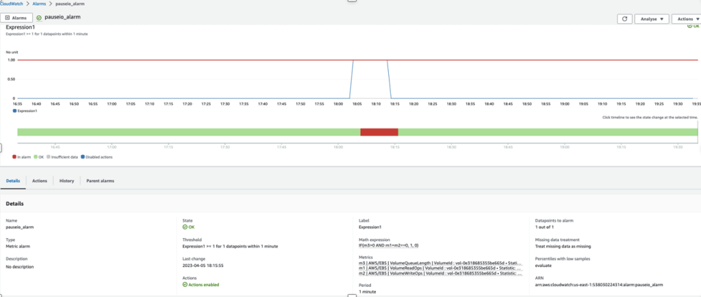Click the pauseio_alarm page title

click(x=62, y=17)
